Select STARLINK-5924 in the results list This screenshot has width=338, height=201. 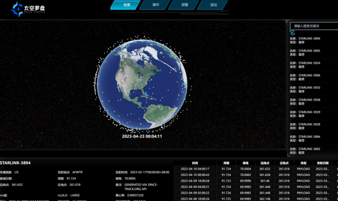(x=311, y=65)
